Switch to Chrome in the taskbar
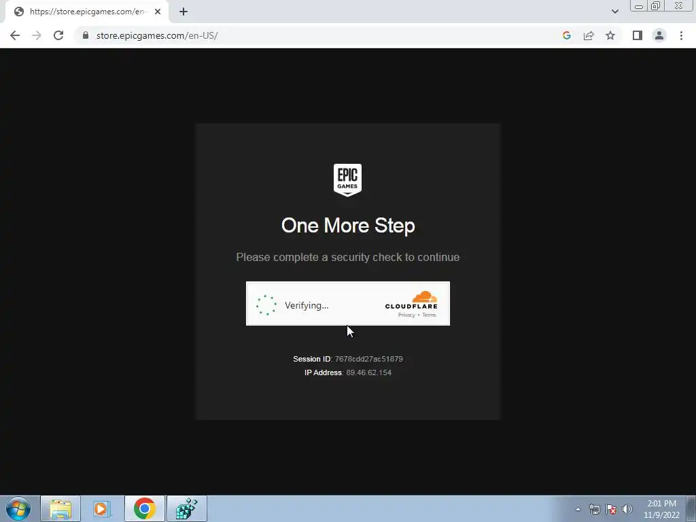Viewport: 696px width, 522px height. (144, 508)
